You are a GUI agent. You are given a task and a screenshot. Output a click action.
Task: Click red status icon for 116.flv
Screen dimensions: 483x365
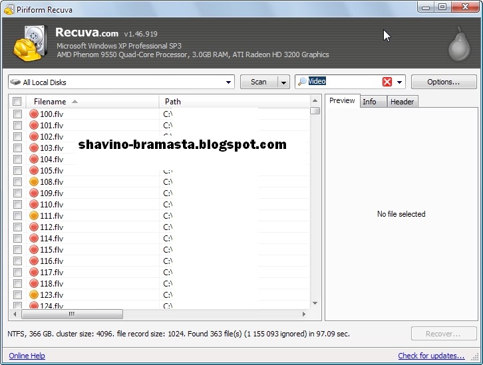coord(33,261)
